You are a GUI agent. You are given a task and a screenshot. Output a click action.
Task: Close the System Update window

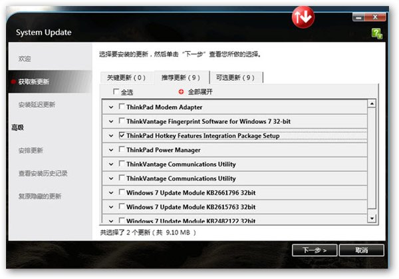pyautogui.click(x=375, y=17)
